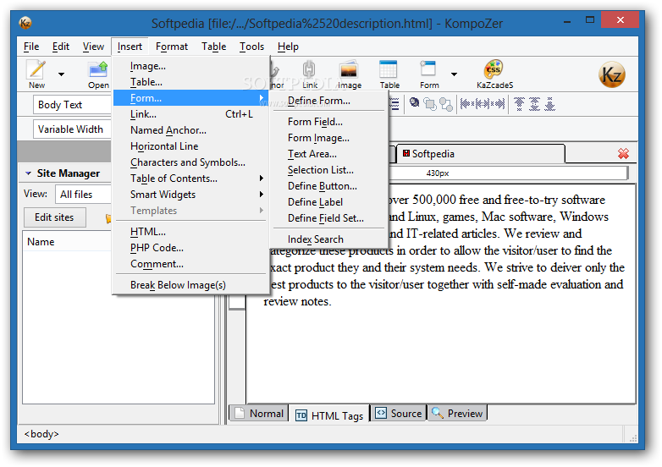Choose Define Button... in submenu
This screenshot has width=662, height=467.
point(329,186)
